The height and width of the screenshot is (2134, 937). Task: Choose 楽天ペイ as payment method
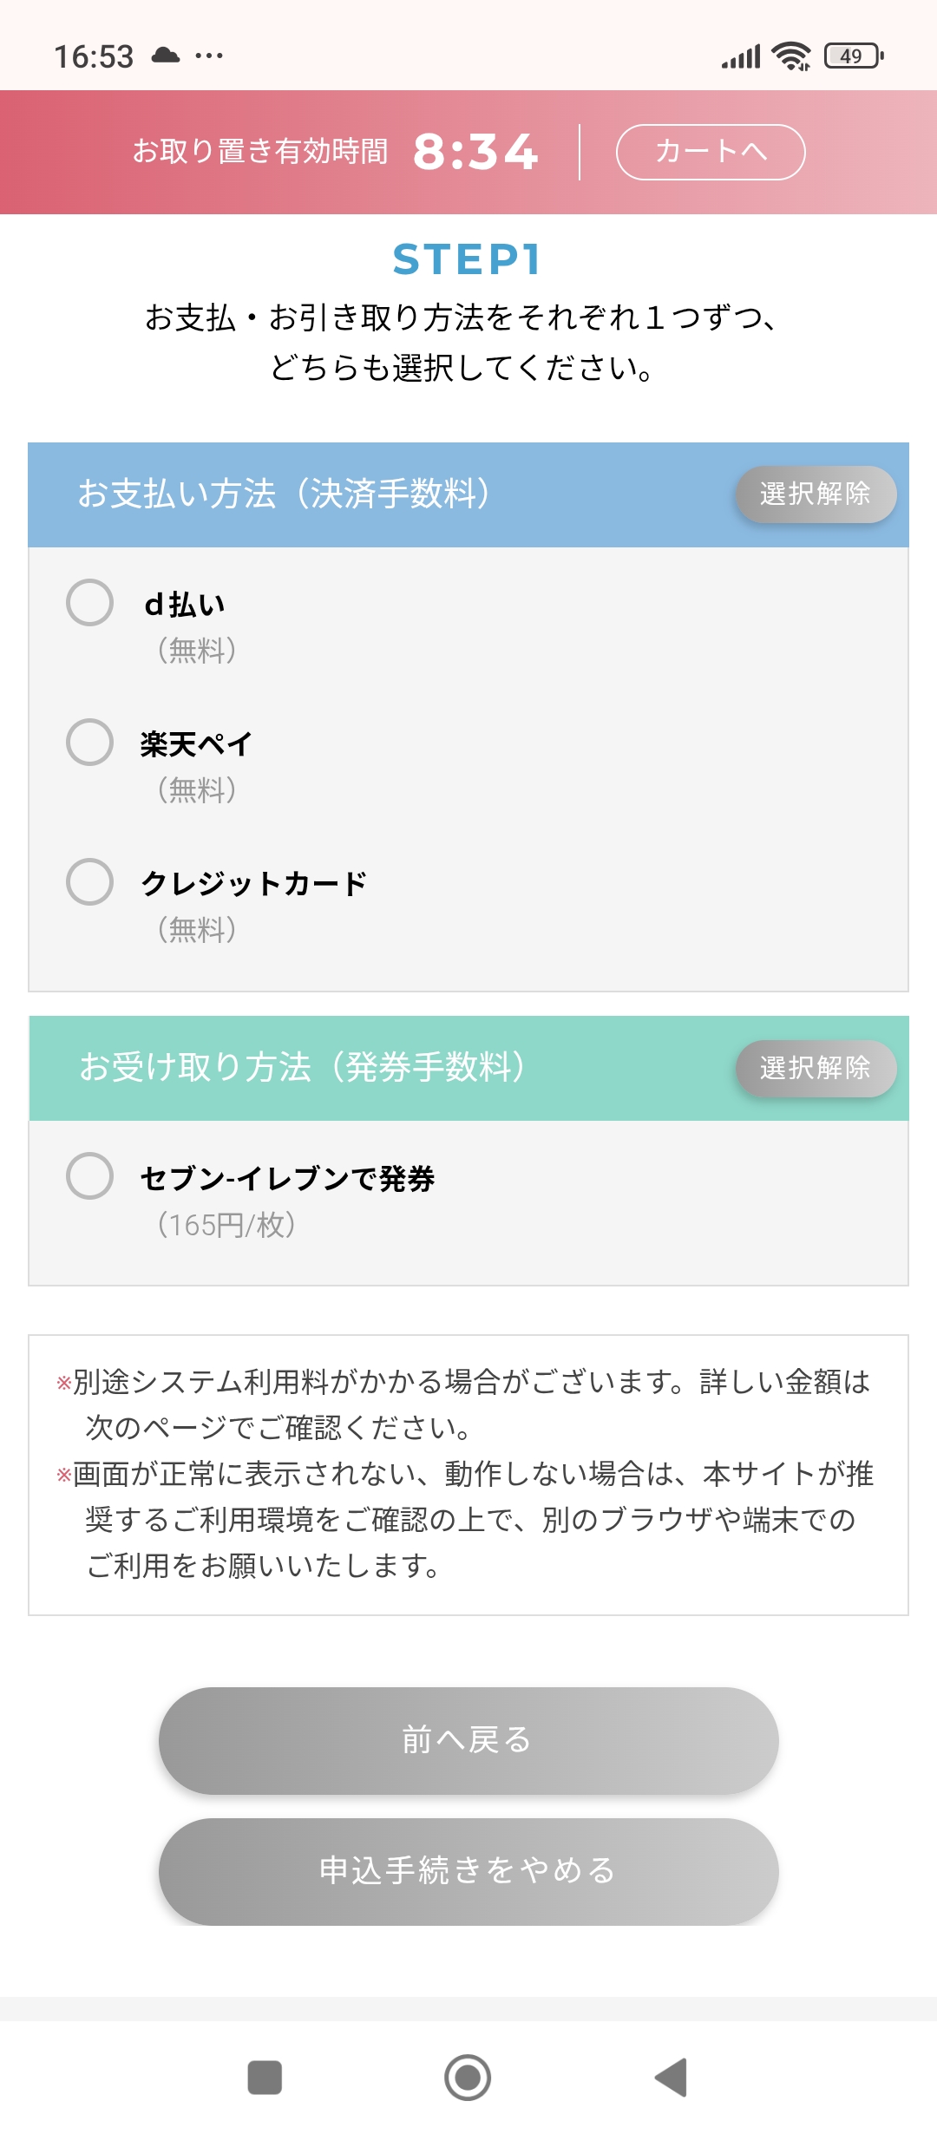coord(90,743)
